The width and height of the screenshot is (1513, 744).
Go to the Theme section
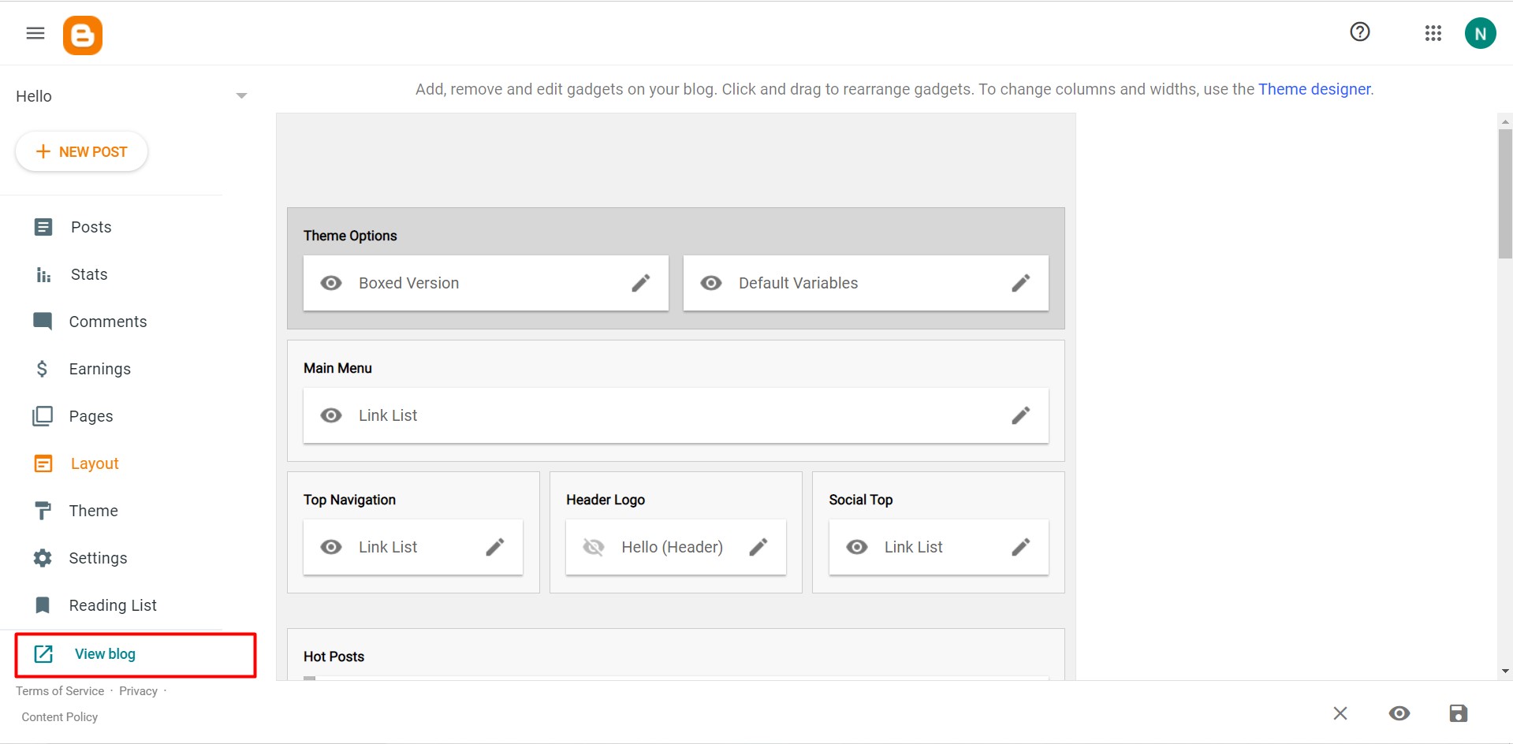pos(93,511)
